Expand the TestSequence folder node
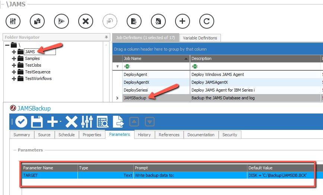323x195 pixels. click(14, 72)
